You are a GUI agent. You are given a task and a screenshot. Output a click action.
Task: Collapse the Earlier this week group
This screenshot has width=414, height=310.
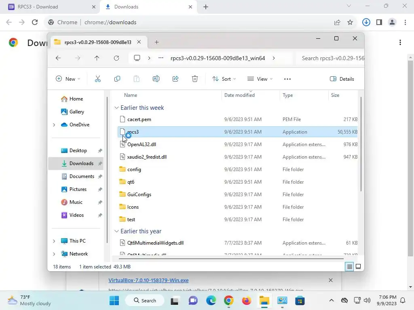point(116,107)
